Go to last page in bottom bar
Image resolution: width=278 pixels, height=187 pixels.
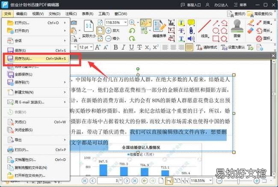point(135,181)
